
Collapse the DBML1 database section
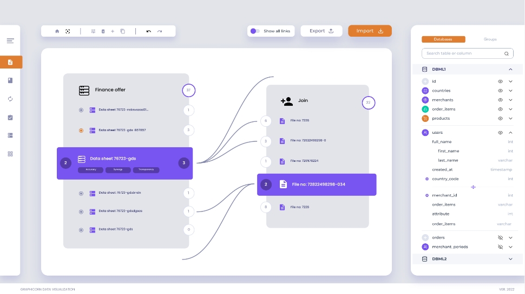(510, 70)
